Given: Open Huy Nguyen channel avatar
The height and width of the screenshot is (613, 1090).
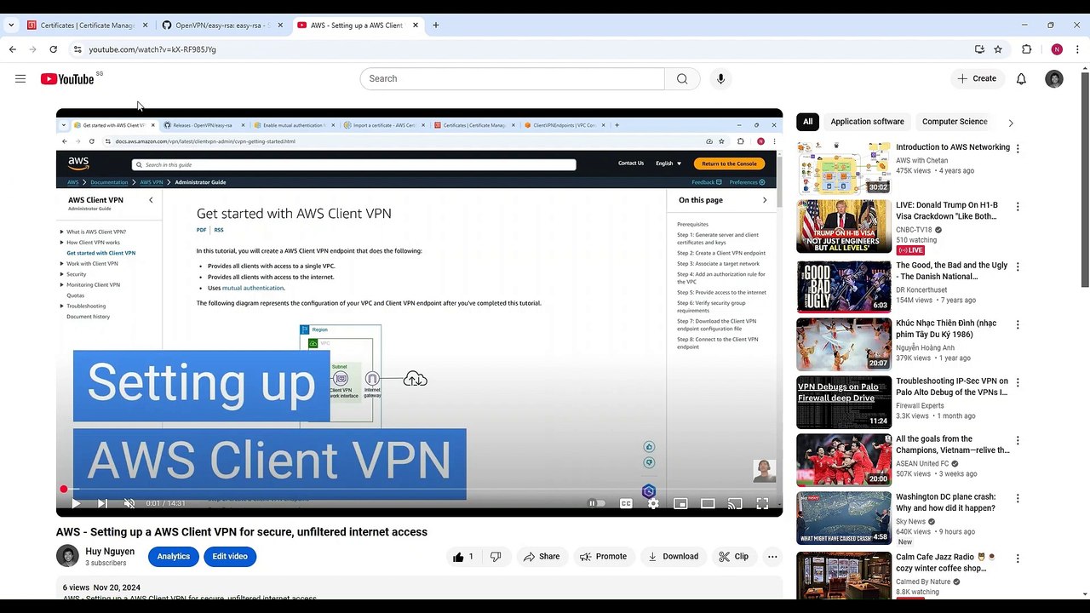Looking at the screenshot, I should (67, 557).
